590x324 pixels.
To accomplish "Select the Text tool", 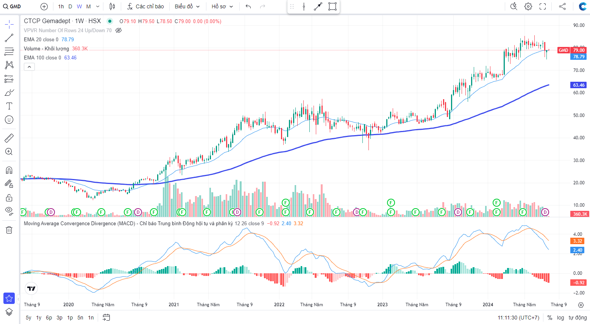I will click(x=9, y=106).
